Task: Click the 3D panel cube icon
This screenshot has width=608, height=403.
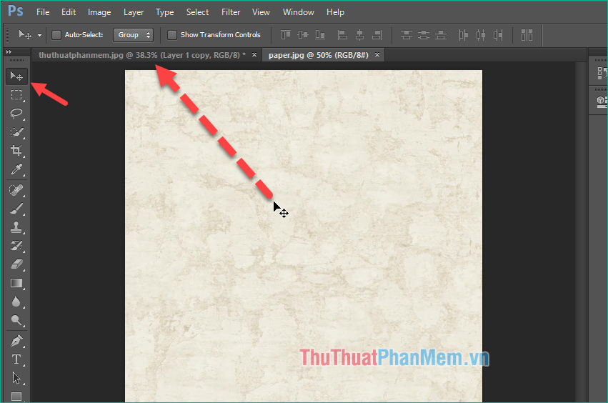Action: pos(602,101)
